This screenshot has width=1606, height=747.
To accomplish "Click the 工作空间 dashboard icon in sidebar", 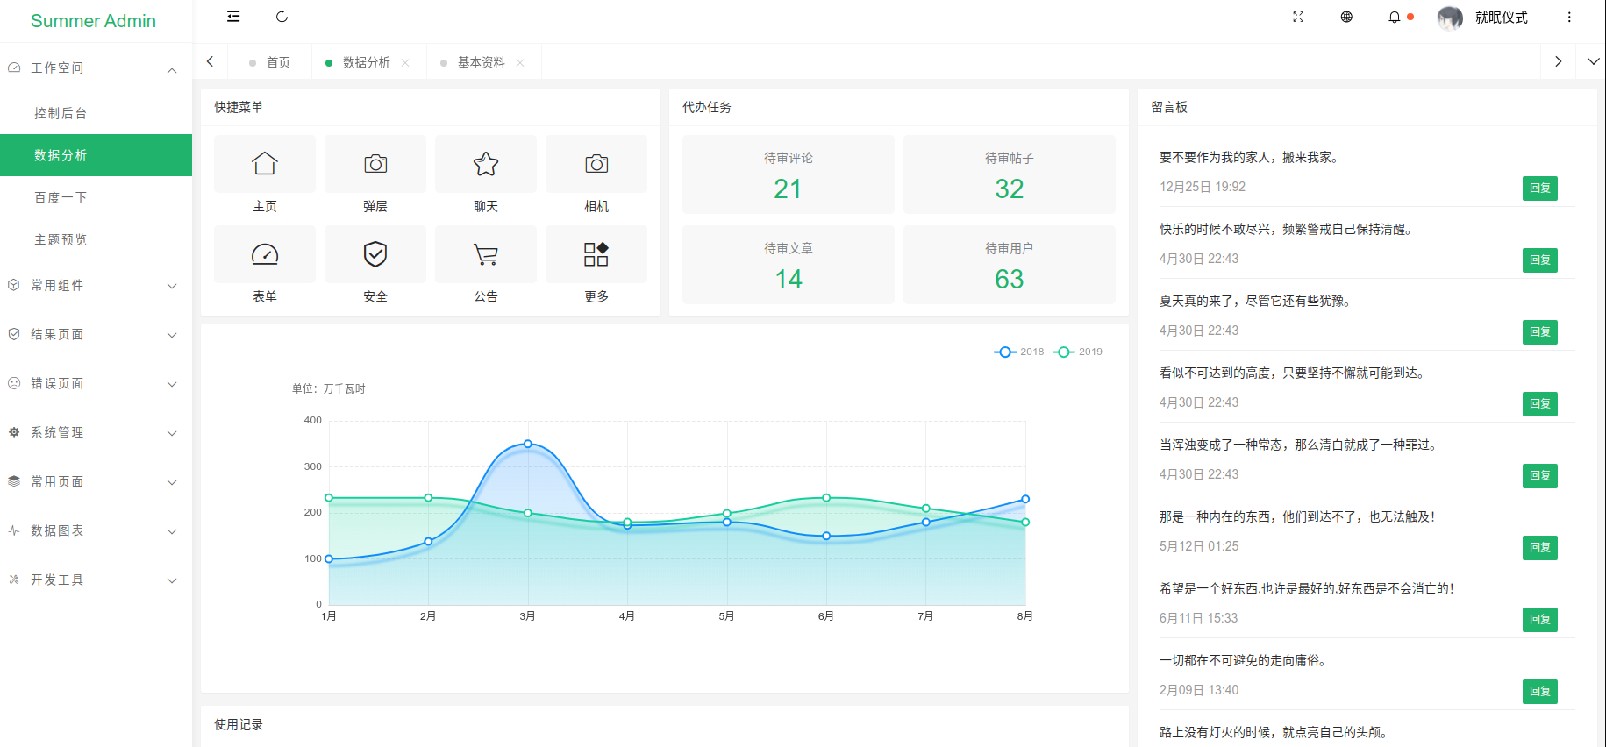I will point(14,68).
